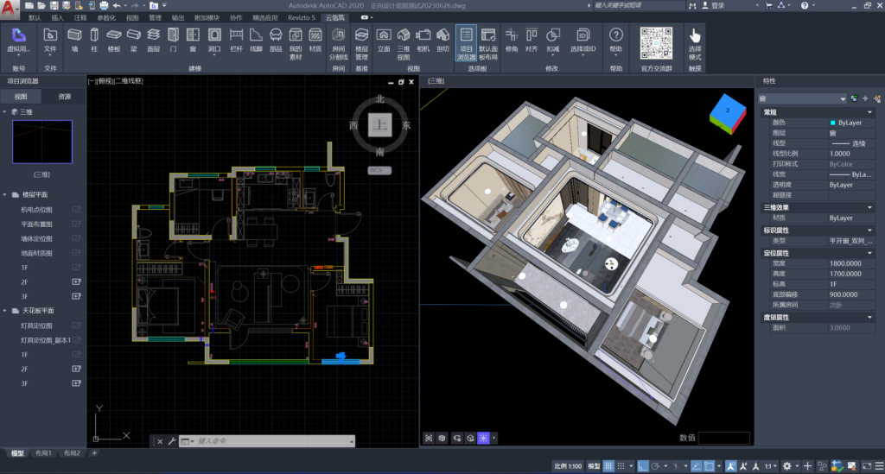Screen dimensions: 885x474
Task: Open the 三维视图 3D view tool
Action: click(403, 40)
